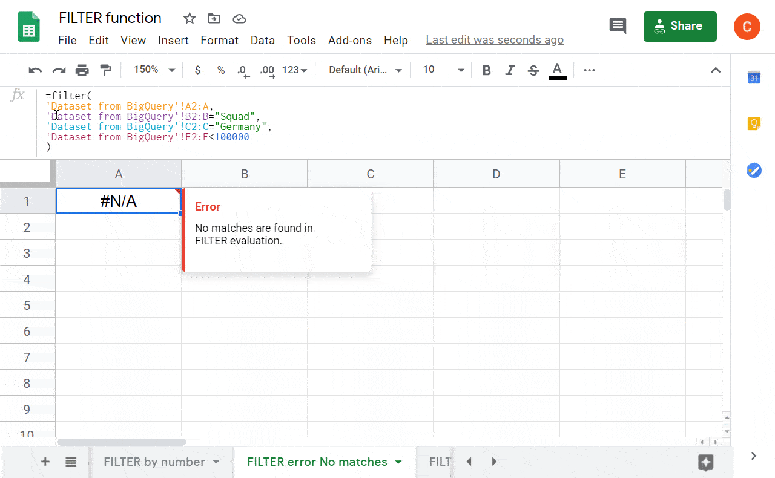The width and height of the screenshot is (775, 478).
Task: Open the font family dropdown
Action: point(363,70)
